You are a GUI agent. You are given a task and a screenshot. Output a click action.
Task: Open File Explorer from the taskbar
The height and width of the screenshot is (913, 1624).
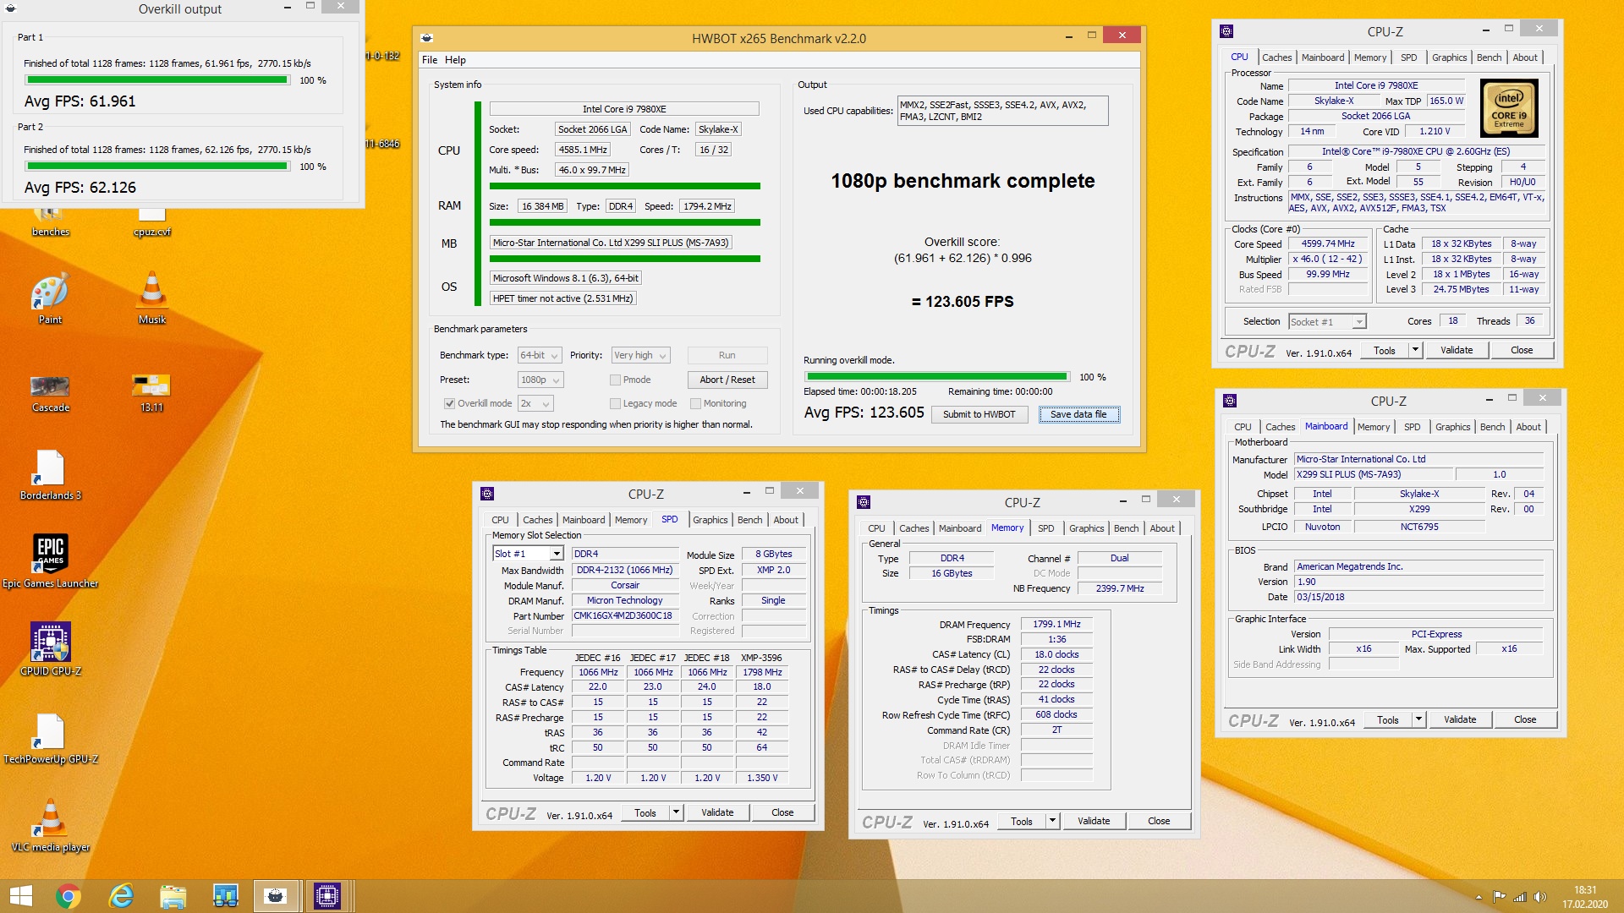pos(173,896)
